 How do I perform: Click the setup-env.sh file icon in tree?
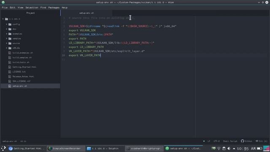click(x=10, y=86)
